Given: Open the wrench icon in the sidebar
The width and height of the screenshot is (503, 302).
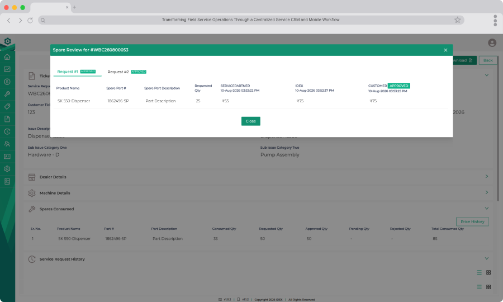Looking at the screenshot, I should [x=7, y=94].
